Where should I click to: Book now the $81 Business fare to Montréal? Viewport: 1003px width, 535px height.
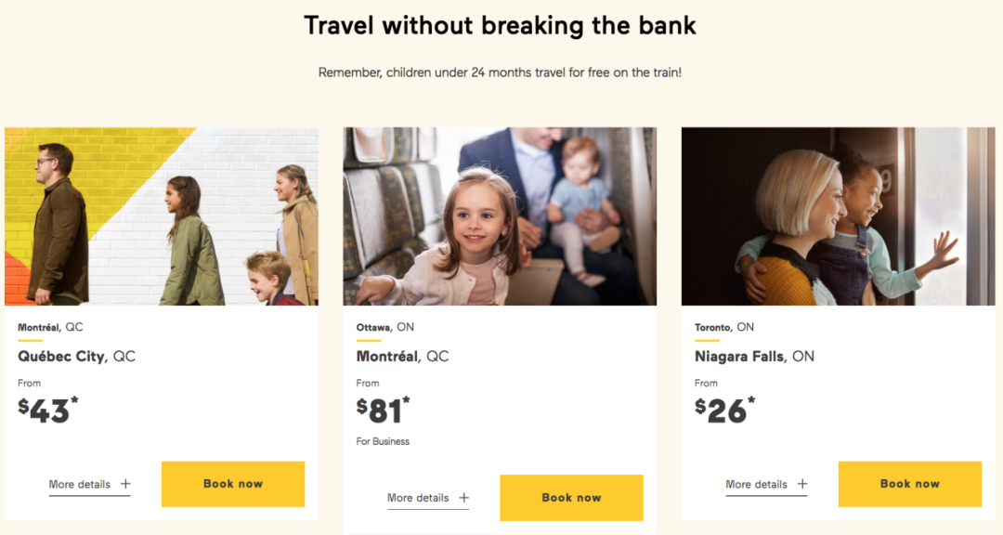(571, 497)
